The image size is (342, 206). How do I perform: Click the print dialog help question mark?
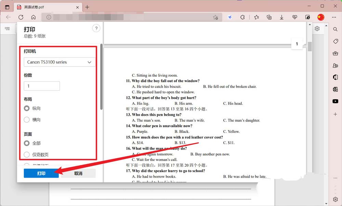pos(96,28)
